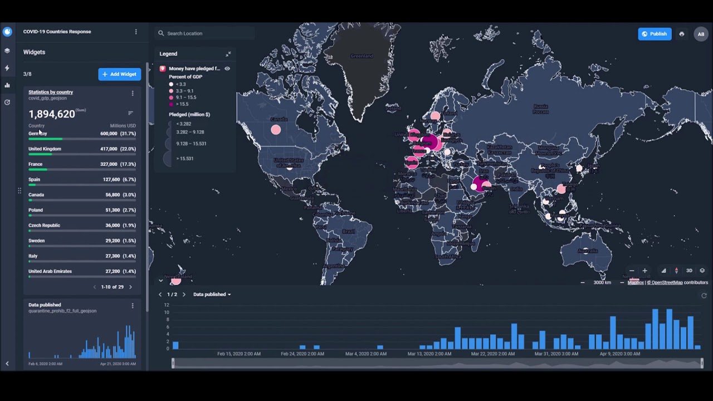Click the Add Widget button
This screenshot has width=713, height=401.
pyautogui.click(x=120, y=74)
